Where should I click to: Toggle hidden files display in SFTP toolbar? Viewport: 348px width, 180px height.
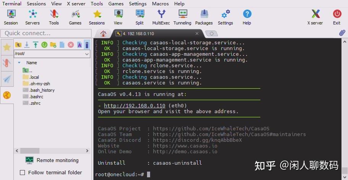[87, 45]
